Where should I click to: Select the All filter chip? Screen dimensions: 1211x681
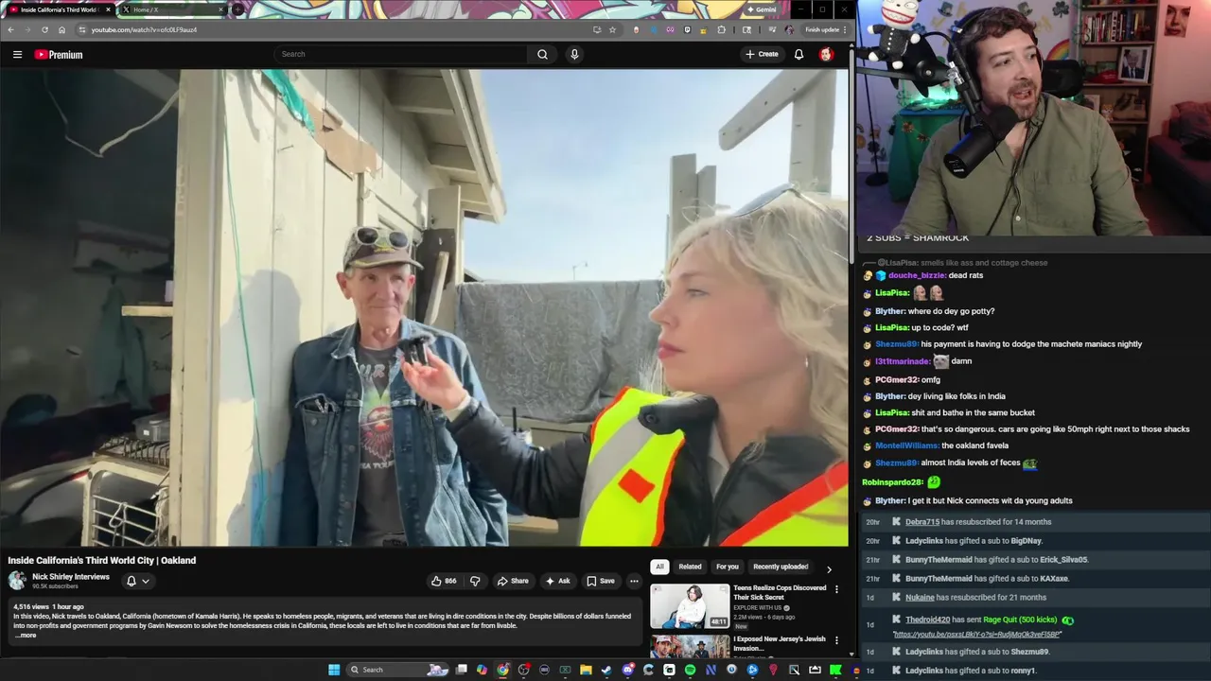pos(659,567)
